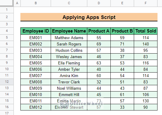Select row 17 header
Viewport: 162px width, 115px height.
pos(7,113)
